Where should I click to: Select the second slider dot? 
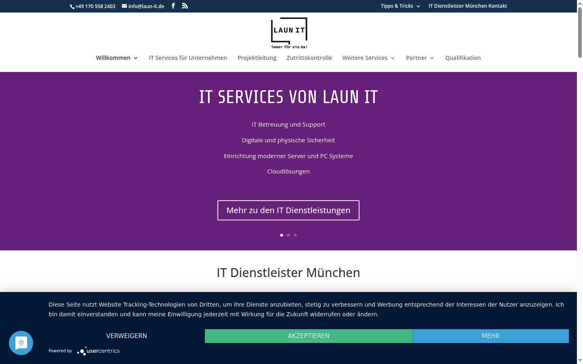[x=288, y=235]
